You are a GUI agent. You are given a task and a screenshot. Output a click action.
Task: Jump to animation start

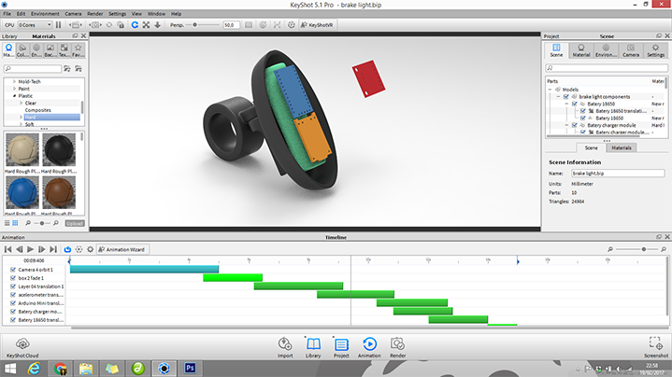tap(7, 249)
